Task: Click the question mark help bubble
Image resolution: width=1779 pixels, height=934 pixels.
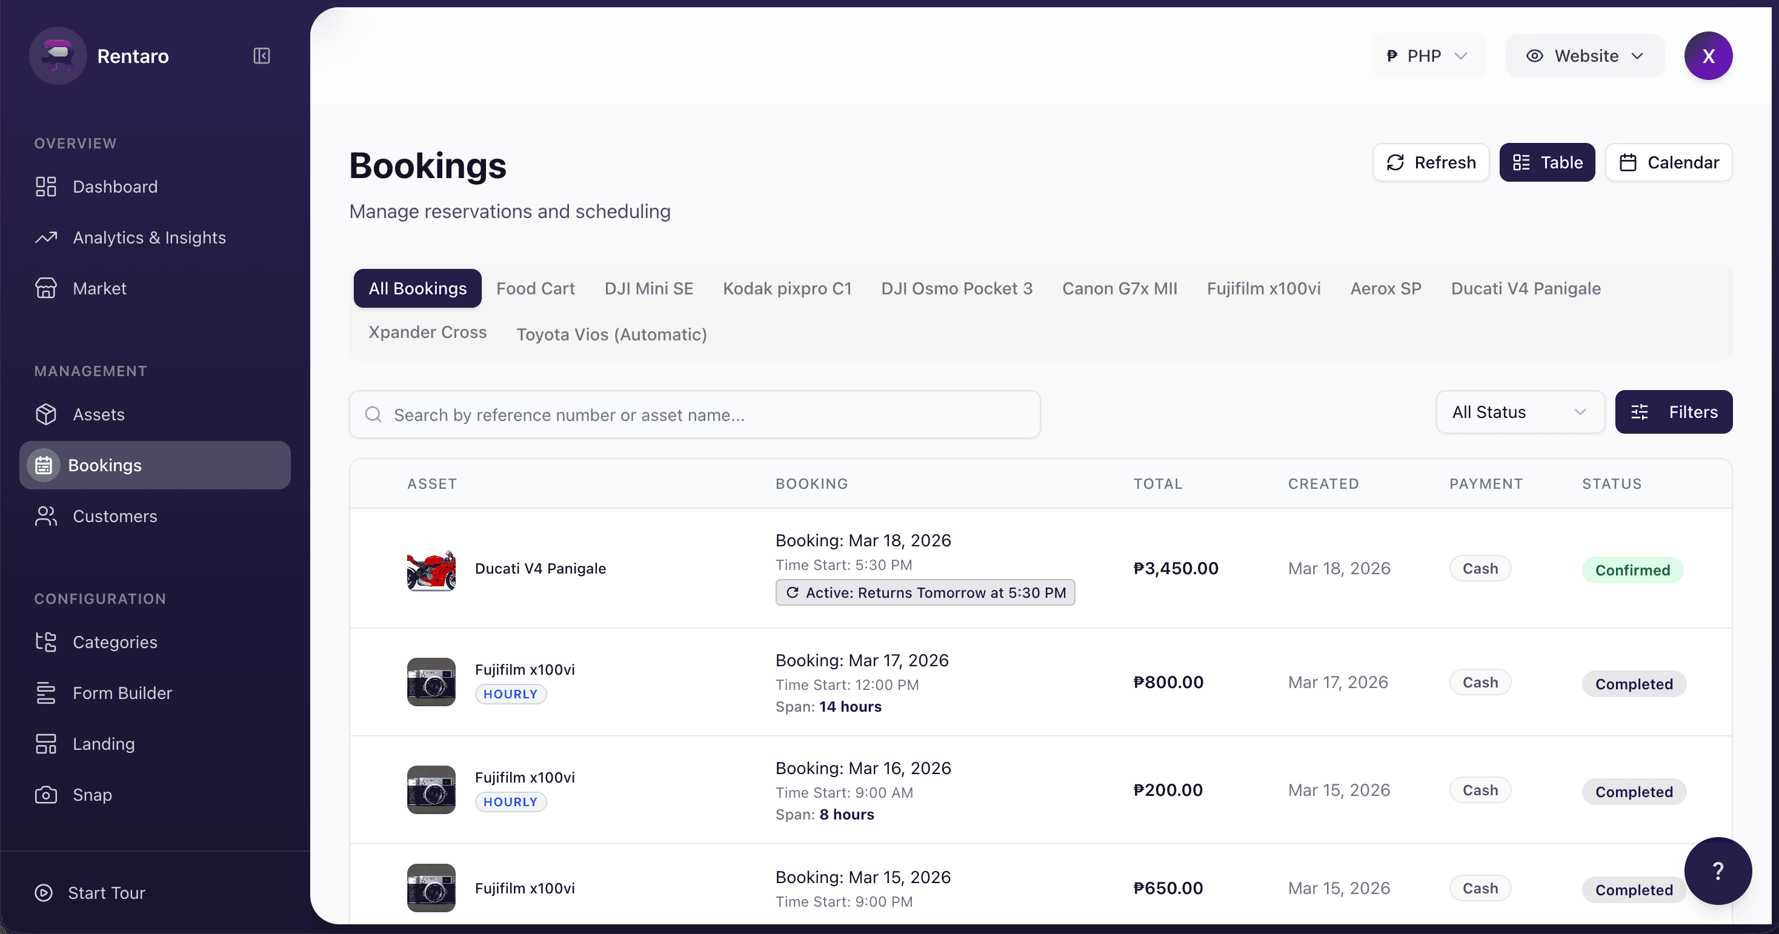Action: coord(1718,871)
